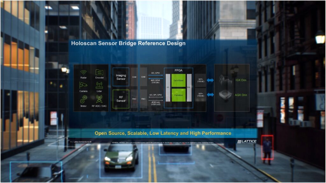
Task: Click the AGX Orin device image
Action: coord(226,95)
